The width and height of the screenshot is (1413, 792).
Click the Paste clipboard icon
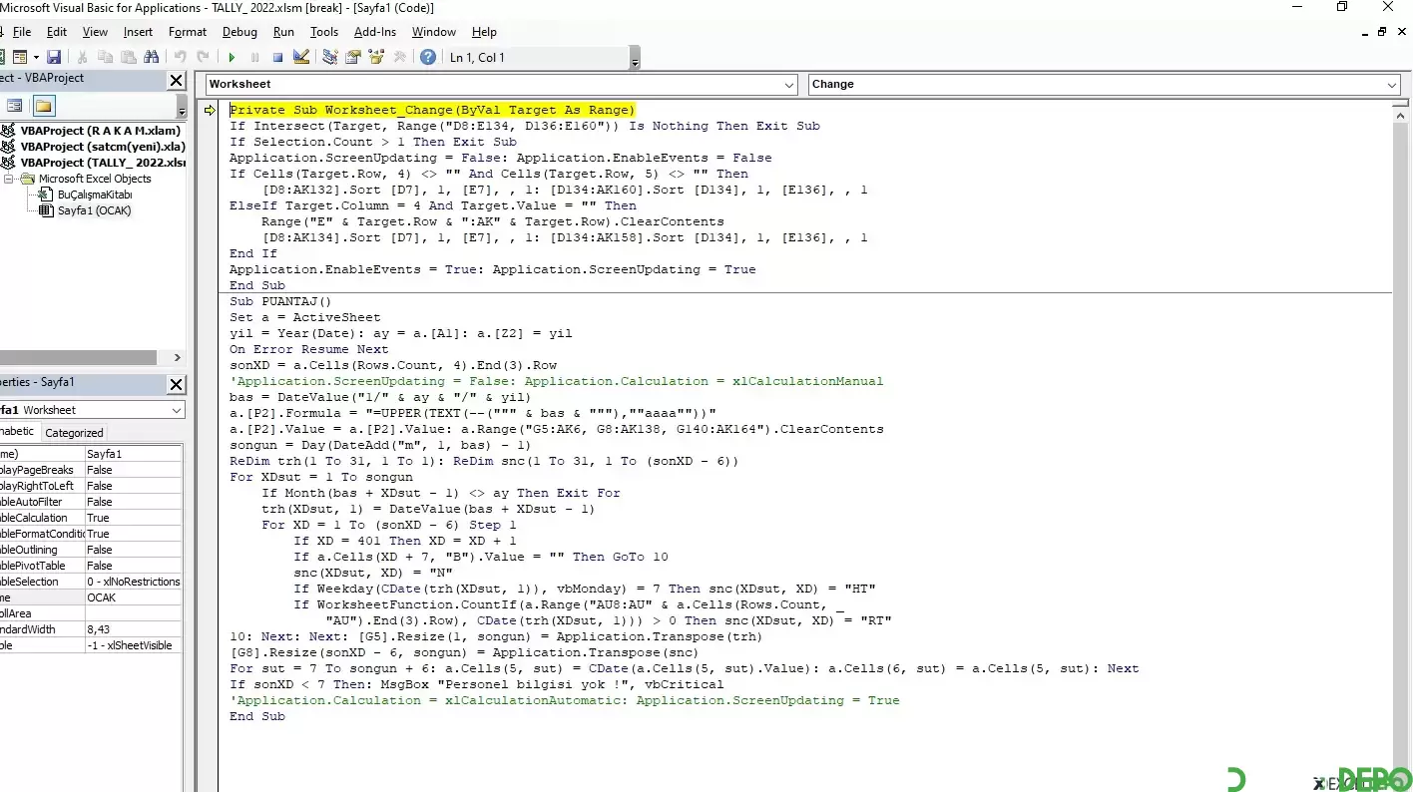tap(128, 58)
